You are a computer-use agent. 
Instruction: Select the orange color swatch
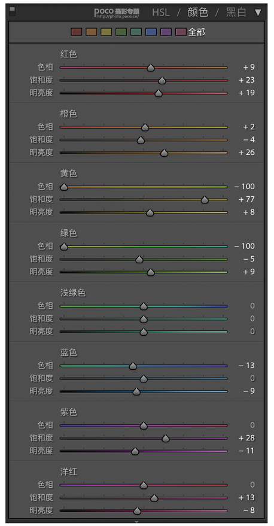click(x=91, y=32)
